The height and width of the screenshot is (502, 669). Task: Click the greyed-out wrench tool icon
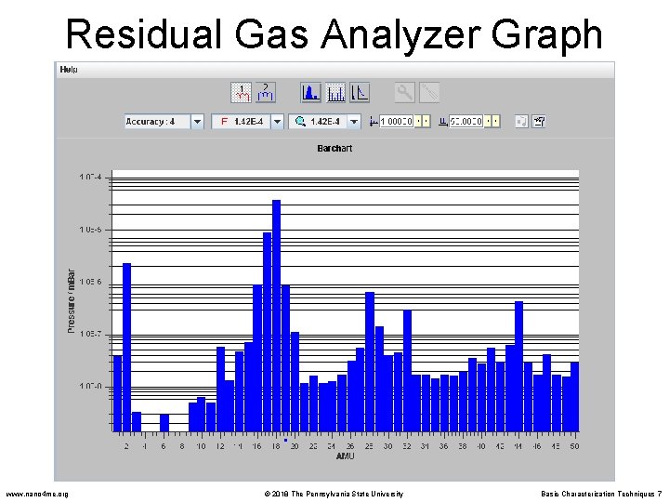point(404,92)
